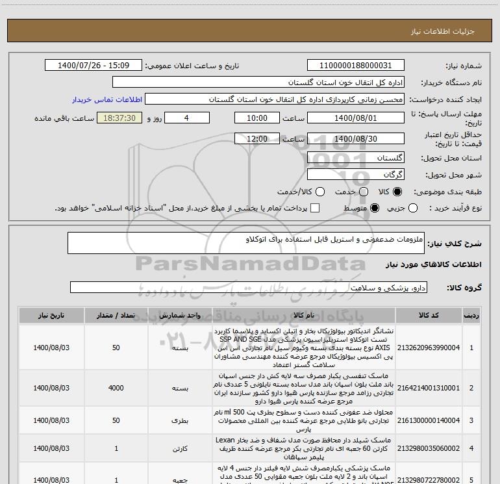Click product code 216421400131001
Screen dimensions: 500x484
click(429, 388)
